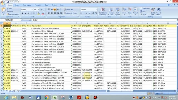Click the formula bar showing Order
Viewport: 178px width, 100px height.
(104, 20)
